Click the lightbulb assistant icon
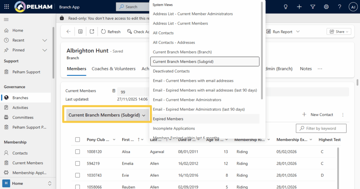360x189 pixels. (x=286, y=7)
